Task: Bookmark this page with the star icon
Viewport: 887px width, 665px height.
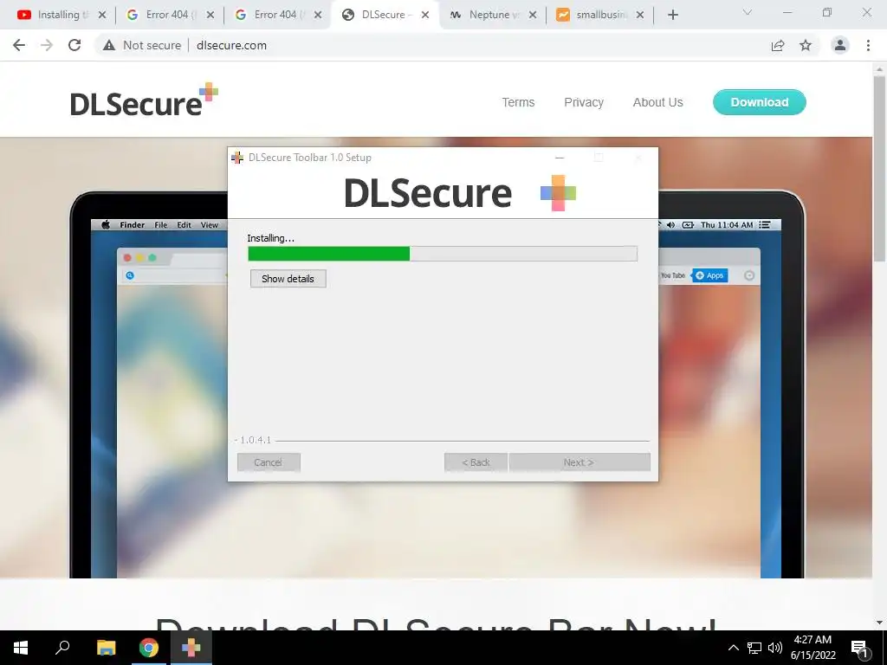Action: (x=806, y=45)
